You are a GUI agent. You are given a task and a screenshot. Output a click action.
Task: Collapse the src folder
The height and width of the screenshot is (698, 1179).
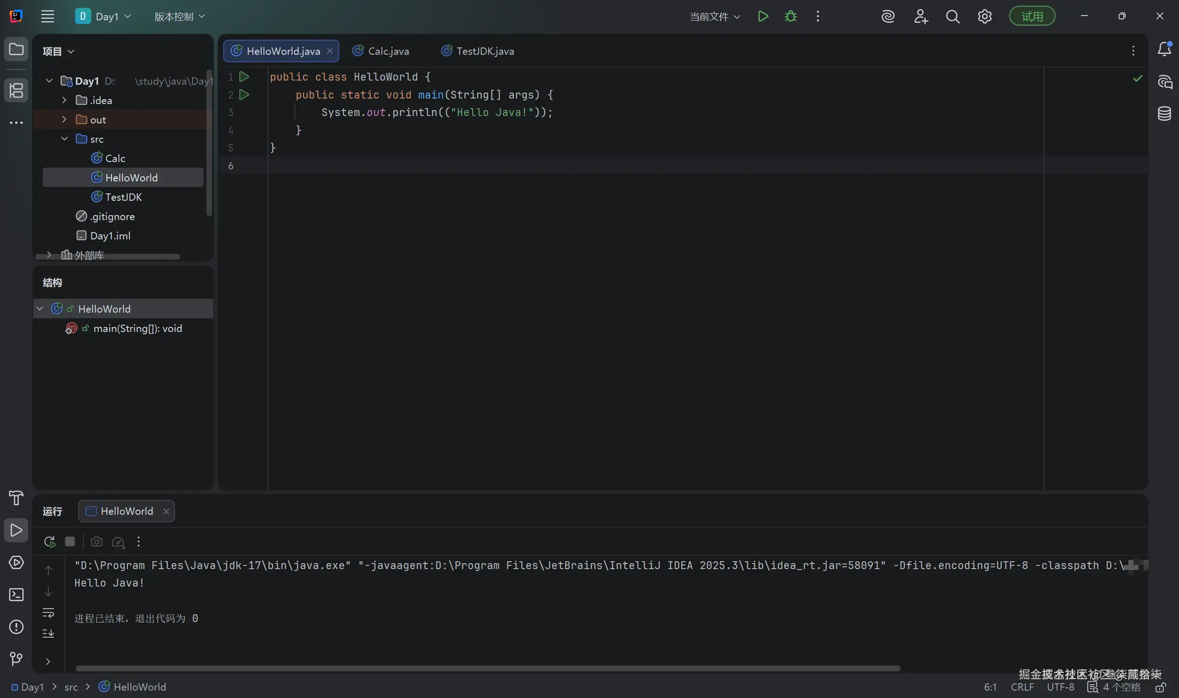pyautogui.click(x=64, y=139)
